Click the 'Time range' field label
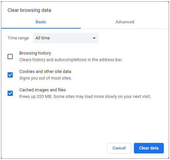The image size is (170, 160). coord(18,38)
